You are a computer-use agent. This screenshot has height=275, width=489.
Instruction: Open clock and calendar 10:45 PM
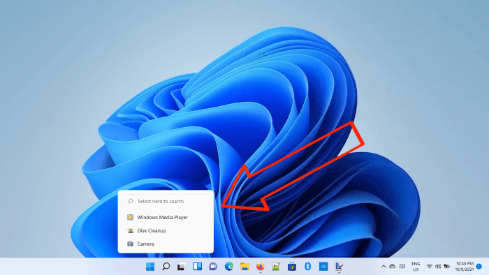coord(464,267)
